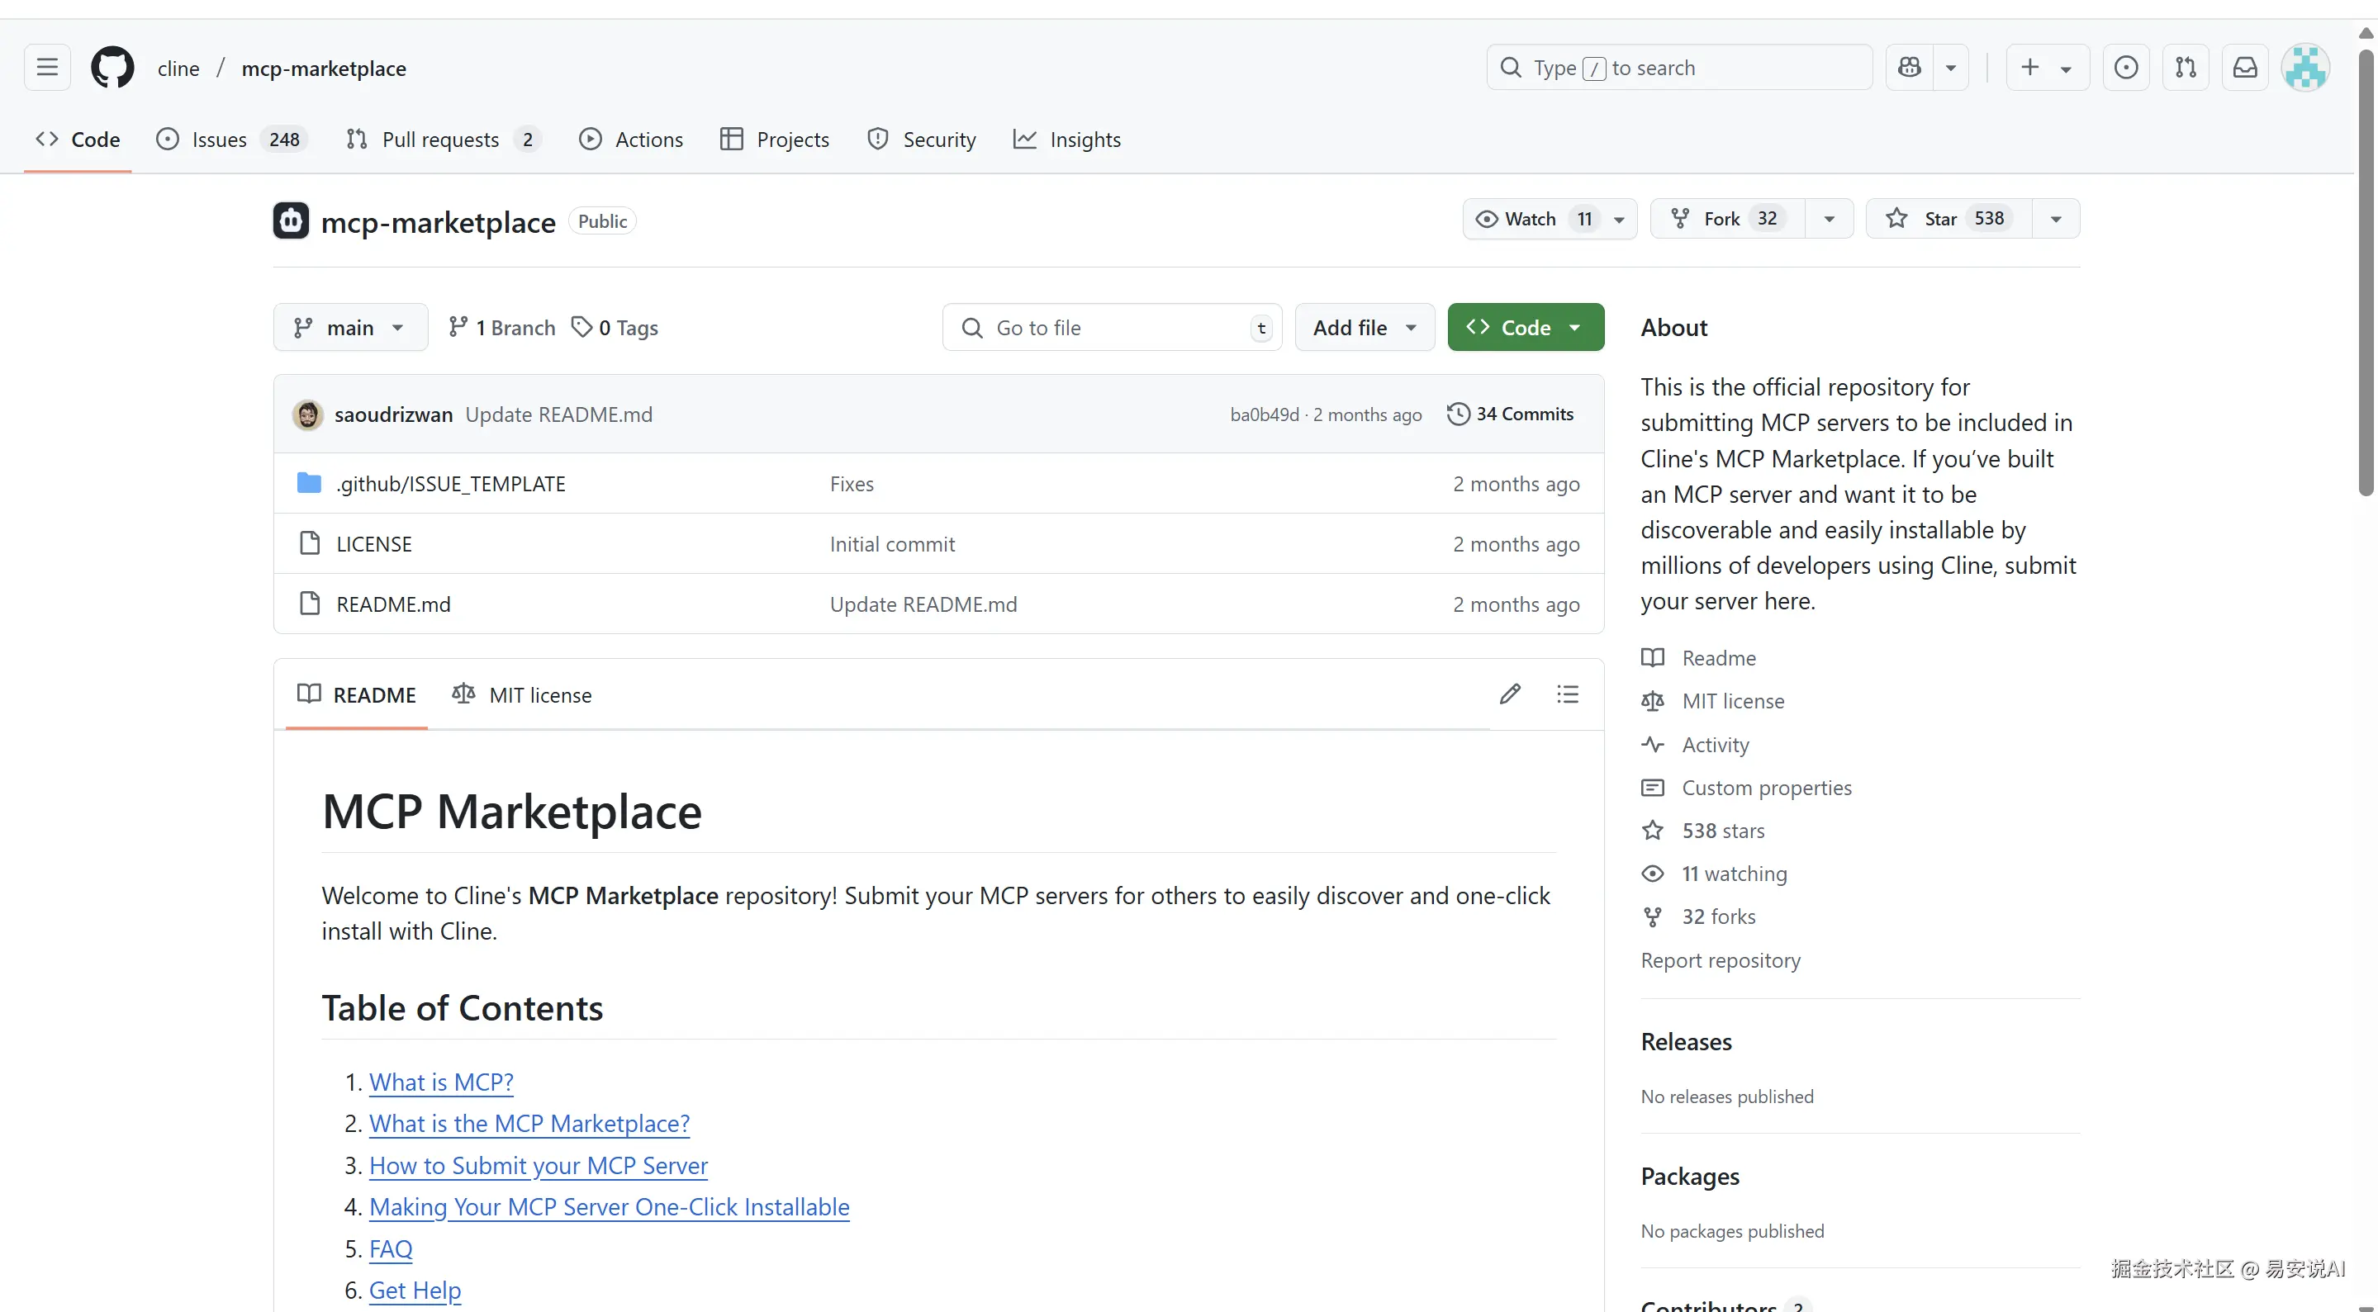Open the hamburger navigation menu
The image size is (2378, 1312).
coord(47,68)
